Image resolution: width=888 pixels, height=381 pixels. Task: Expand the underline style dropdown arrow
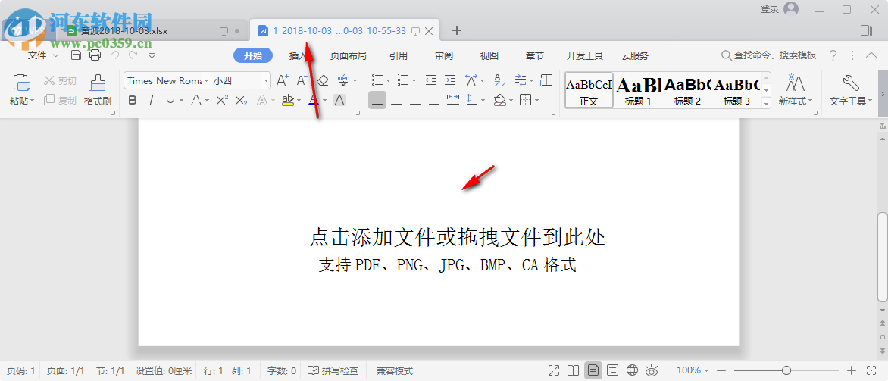(181, 100)
